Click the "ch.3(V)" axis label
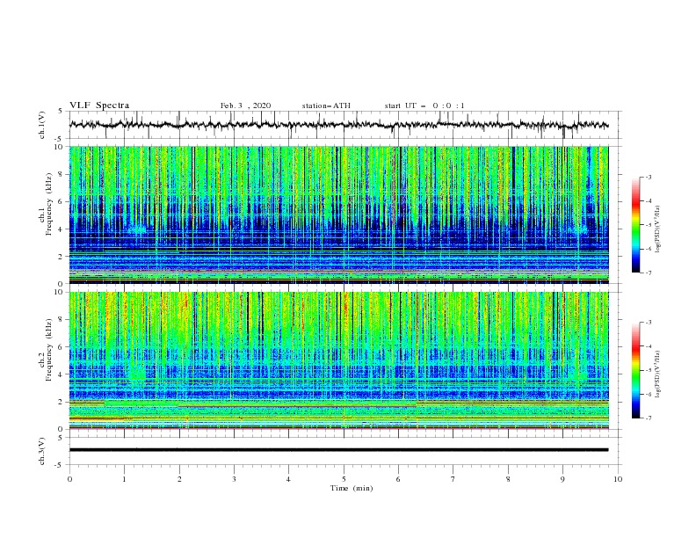696x538 pixels. (x=42, y=451)
